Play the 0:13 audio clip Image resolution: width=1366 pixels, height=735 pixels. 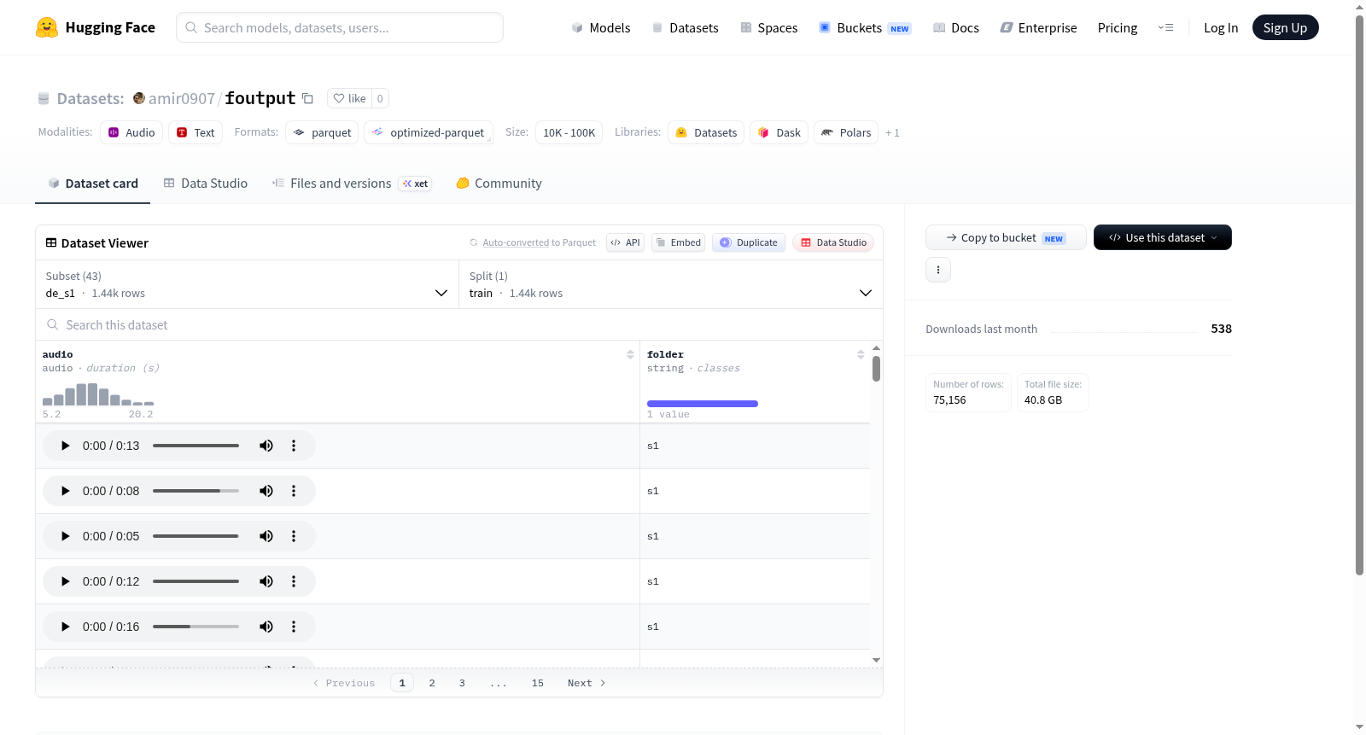coord(66,446)
